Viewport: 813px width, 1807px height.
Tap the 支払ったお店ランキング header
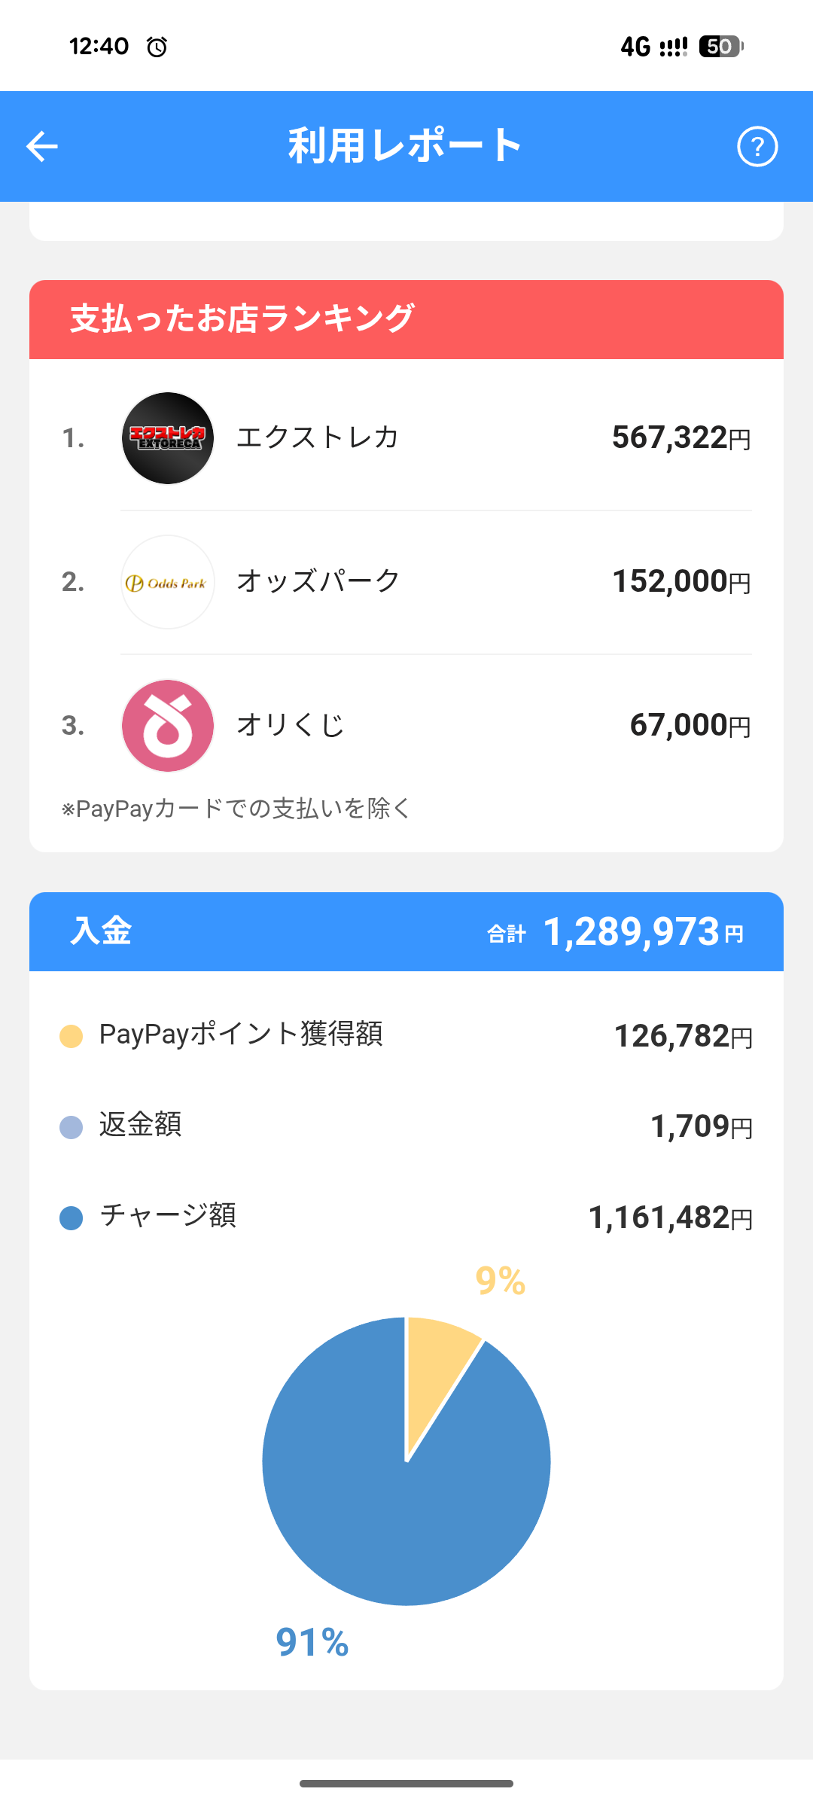pyautogui.click(x=406, y=319)
